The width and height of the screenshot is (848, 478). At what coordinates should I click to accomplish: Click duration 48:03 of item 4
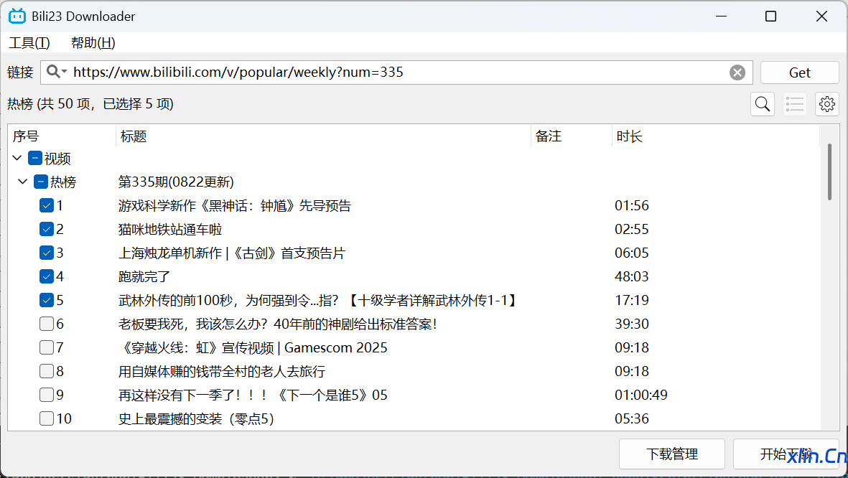coord(632,276)
